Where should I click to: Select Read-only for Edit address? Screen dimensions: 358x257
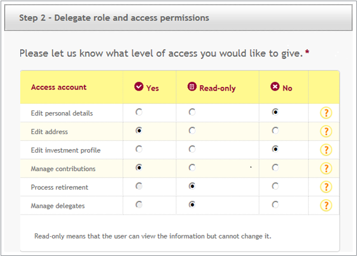(192, 131)
